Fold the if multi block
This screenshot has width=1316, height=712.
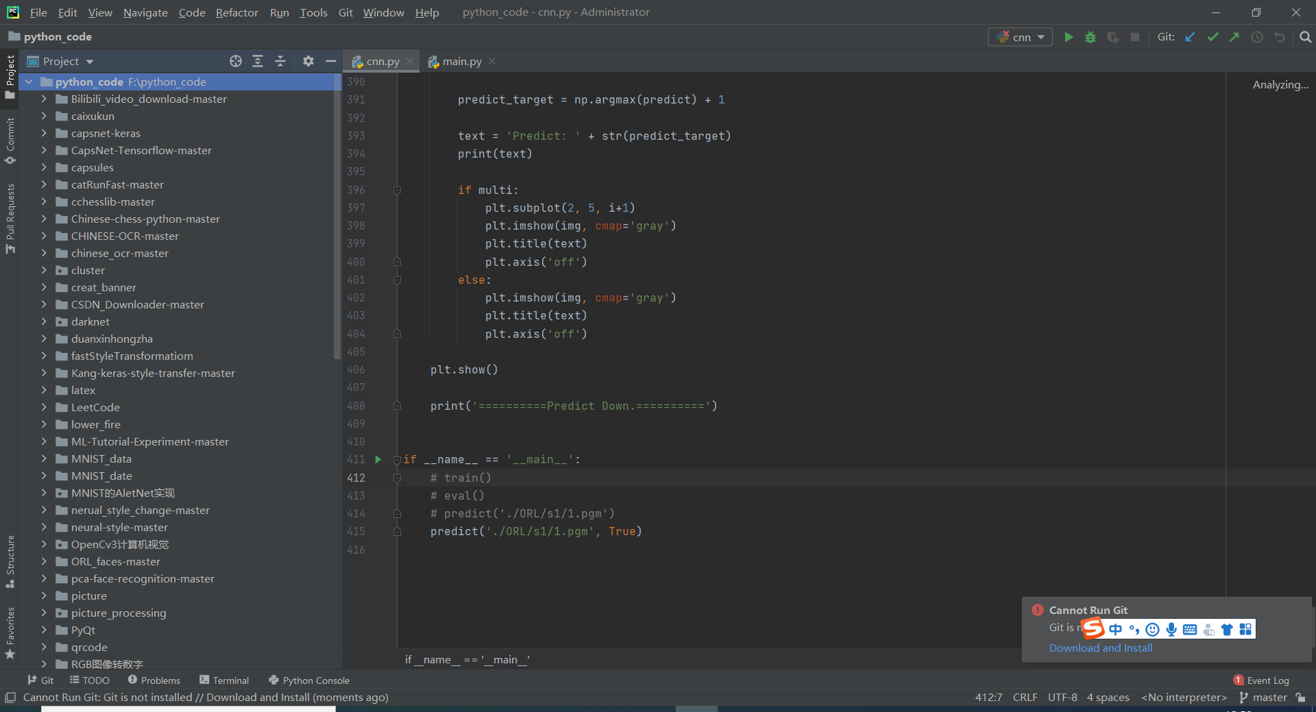tap(397, 191)
